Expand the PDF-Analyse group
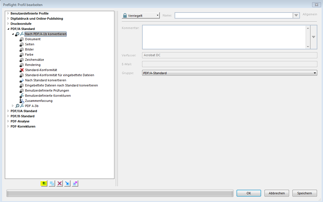Image resolution: width=323 pixels, height=202 pixels. tap(8, 121)
